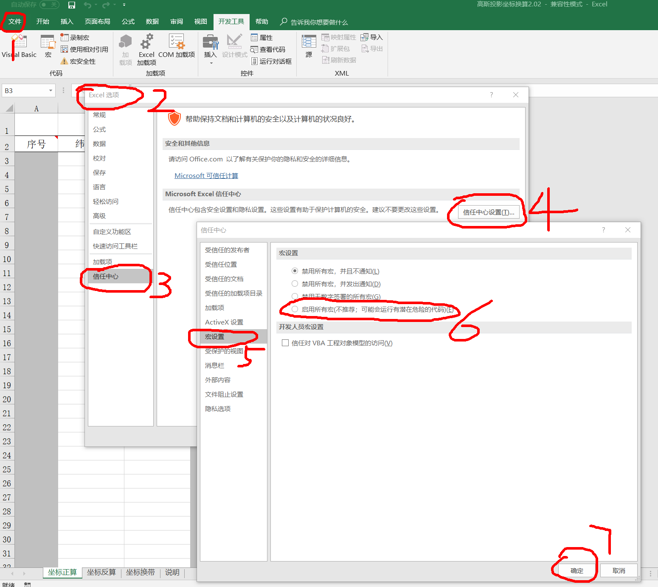Open COM Add-ins (COM 加载项) icon
This screenshot has height=587, width=658.
pyautogui.click(x=177, y=42)
